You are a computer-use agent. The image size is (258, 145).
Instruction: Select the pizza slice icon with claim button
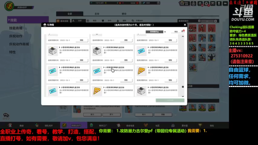[x=141, y=71]
